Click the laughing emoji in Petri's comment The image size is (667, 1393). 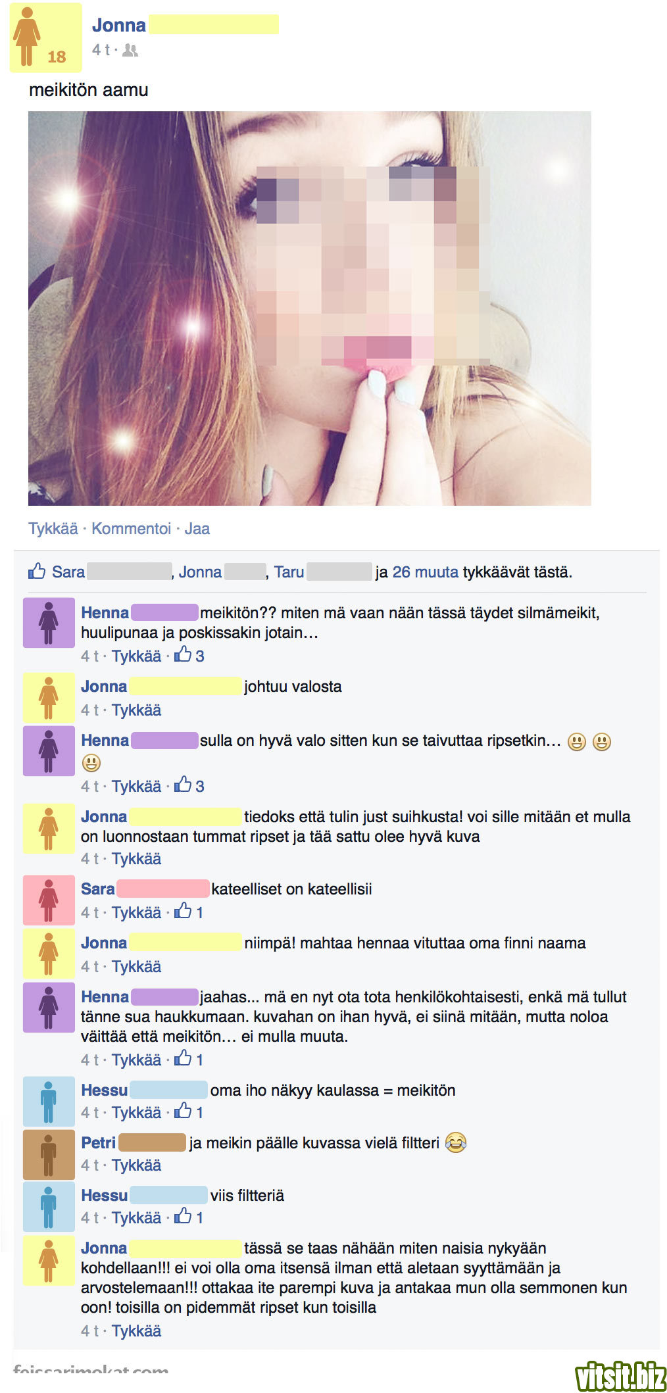tap(456, 1143)
